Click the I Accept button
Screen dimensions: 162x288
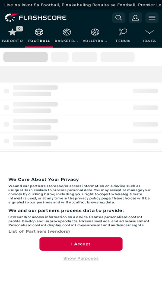(x=81, y=244)
